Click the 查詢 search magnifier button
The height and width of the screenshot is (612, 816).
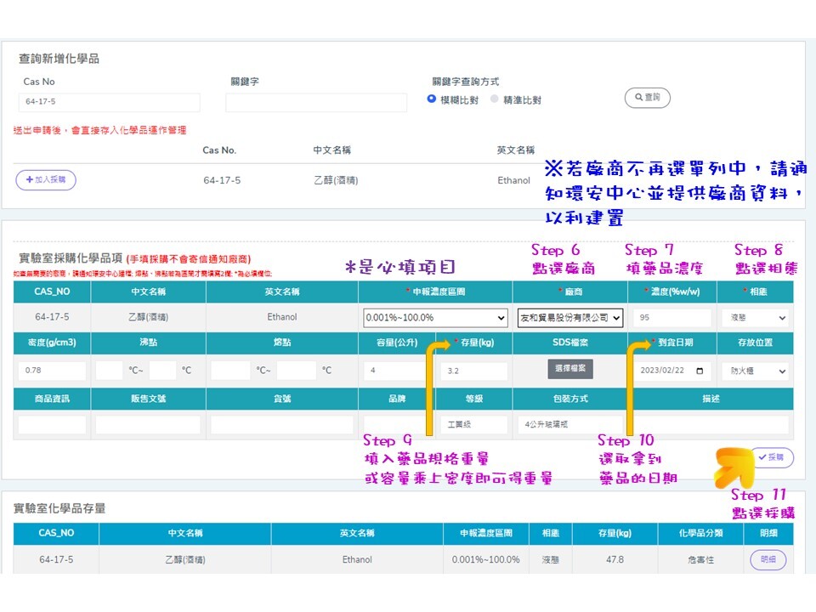(647, 98)
